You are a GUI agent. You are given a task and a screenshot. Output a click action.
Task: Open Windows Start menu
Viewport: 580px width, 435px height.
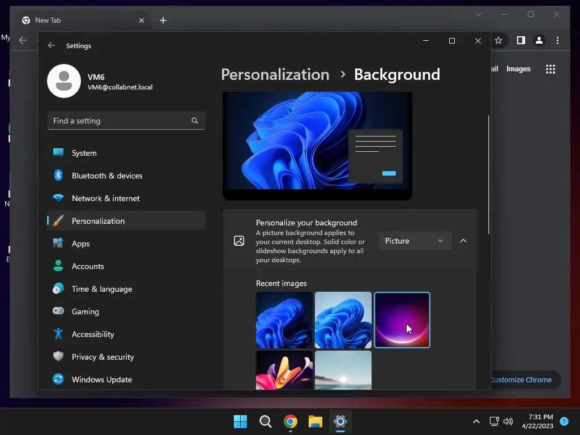240,421
